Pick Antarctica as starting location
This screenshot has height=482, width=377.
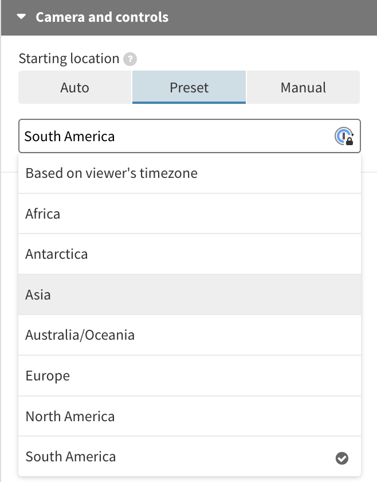pos(57,254)
